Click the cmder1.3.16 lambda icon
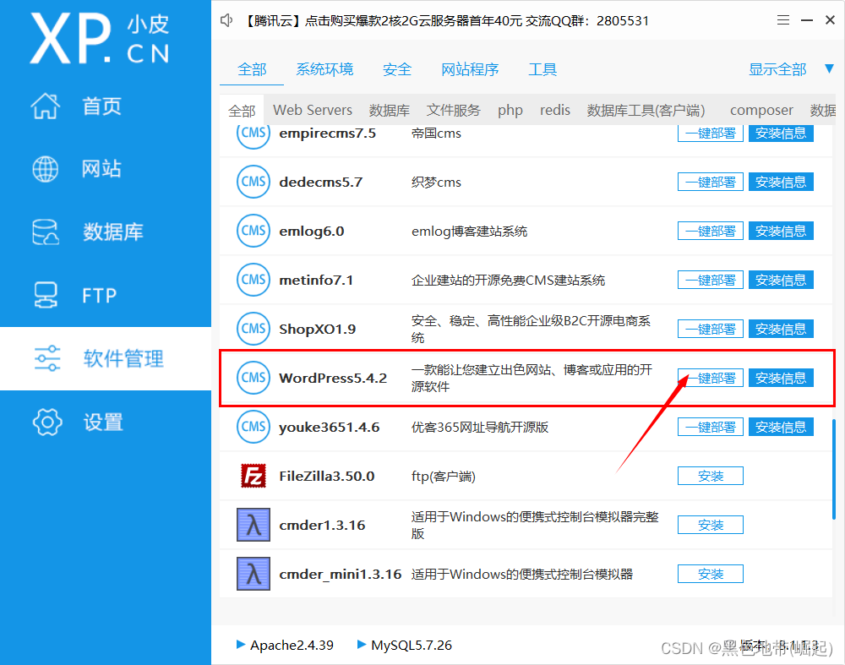The width and height of the screenshot is (845, 665). point(253,526)
